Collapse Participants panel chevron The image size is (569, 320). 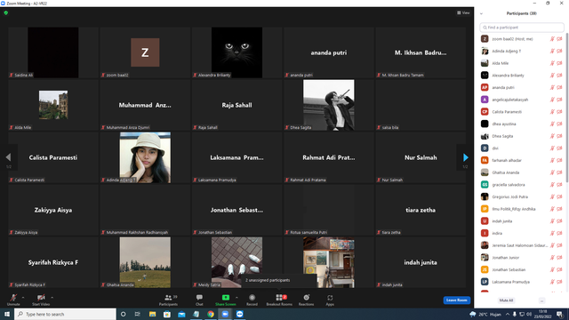(x=481, y=14)
